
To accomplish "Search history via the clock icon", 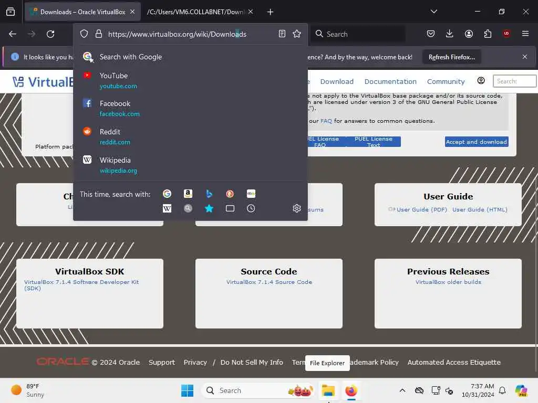I will point(251,208).
